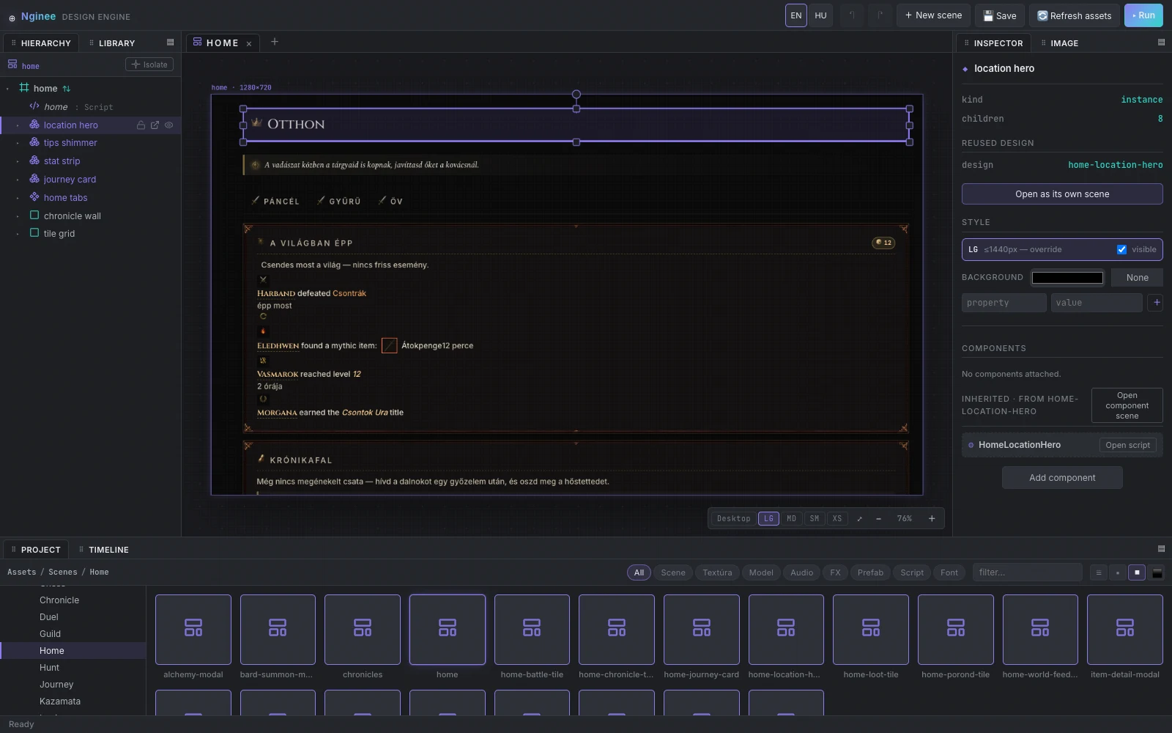The height and width of the screenshot is (733, 1172).
Task: Click the black background color swatch
Action: coord(1067,278)
